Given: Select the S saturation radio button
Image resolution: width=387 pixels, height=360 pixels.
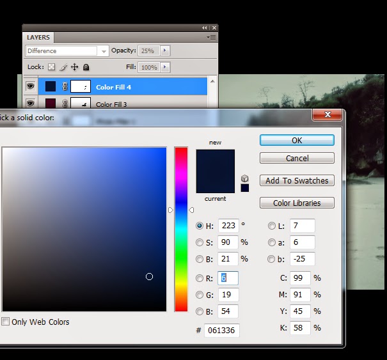Looking at the screenshot, I should [200, 242].
